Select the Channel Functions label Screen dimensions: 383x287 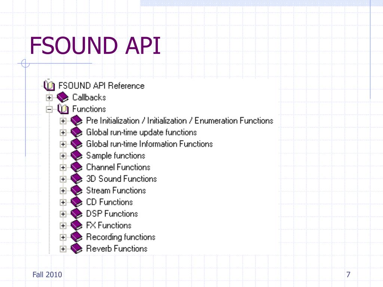coord(118,167)
